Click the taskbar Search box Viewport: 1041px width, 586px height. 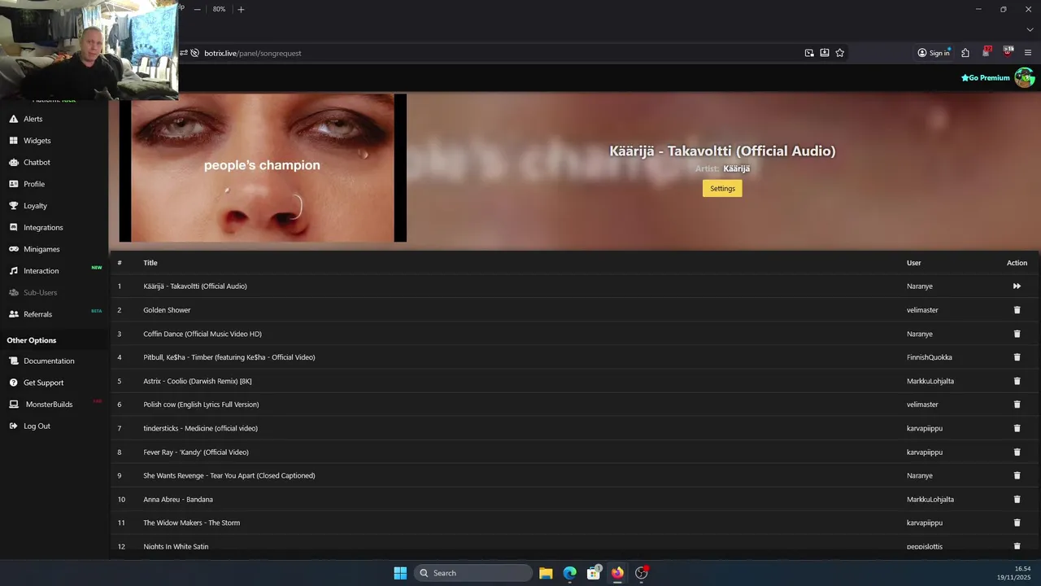pos(473,573)
